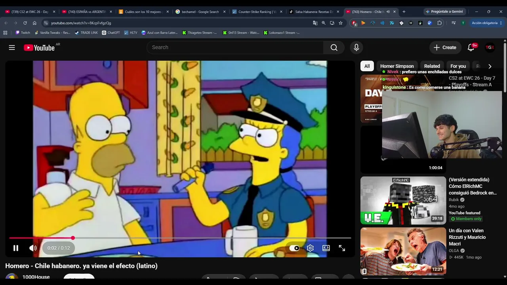Translate this page from the address bar
The image size is (507, 285).
click(x=315, y=23)
